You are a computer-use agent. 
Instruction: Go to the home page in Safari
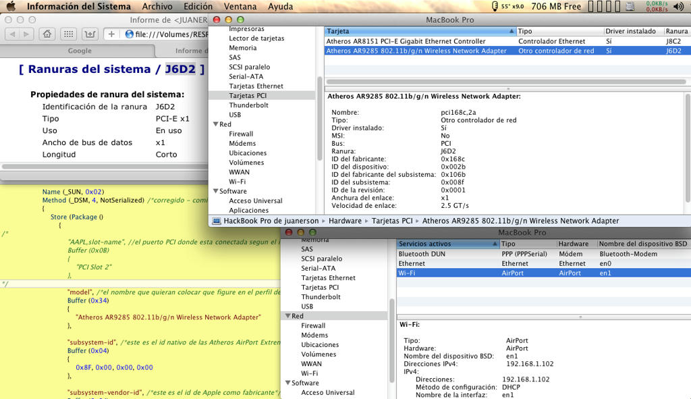tap(47, 34)
